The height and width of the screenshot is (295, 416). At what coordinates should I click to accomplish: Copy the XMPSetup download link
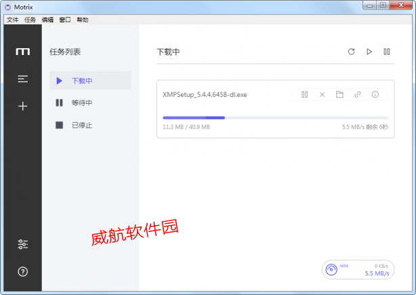pyautogui.click(x=357, y=94)
